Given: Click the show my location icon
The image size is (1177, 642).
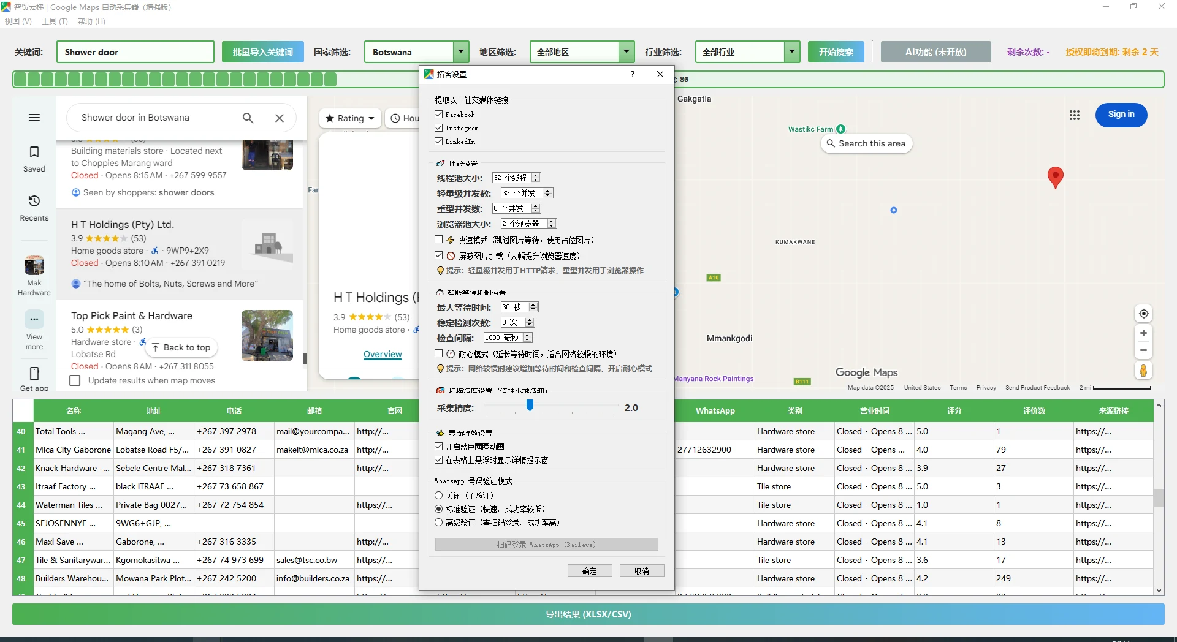Looking at the screenshot, I should tap(1143, 314).
